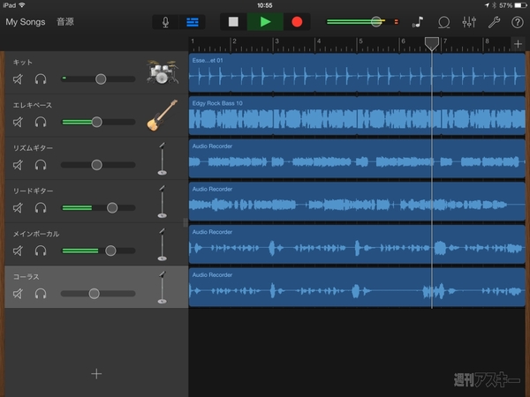Open the 音源 instrument browser
Viewport: 530px width, 397px height.
coord(65,21)
